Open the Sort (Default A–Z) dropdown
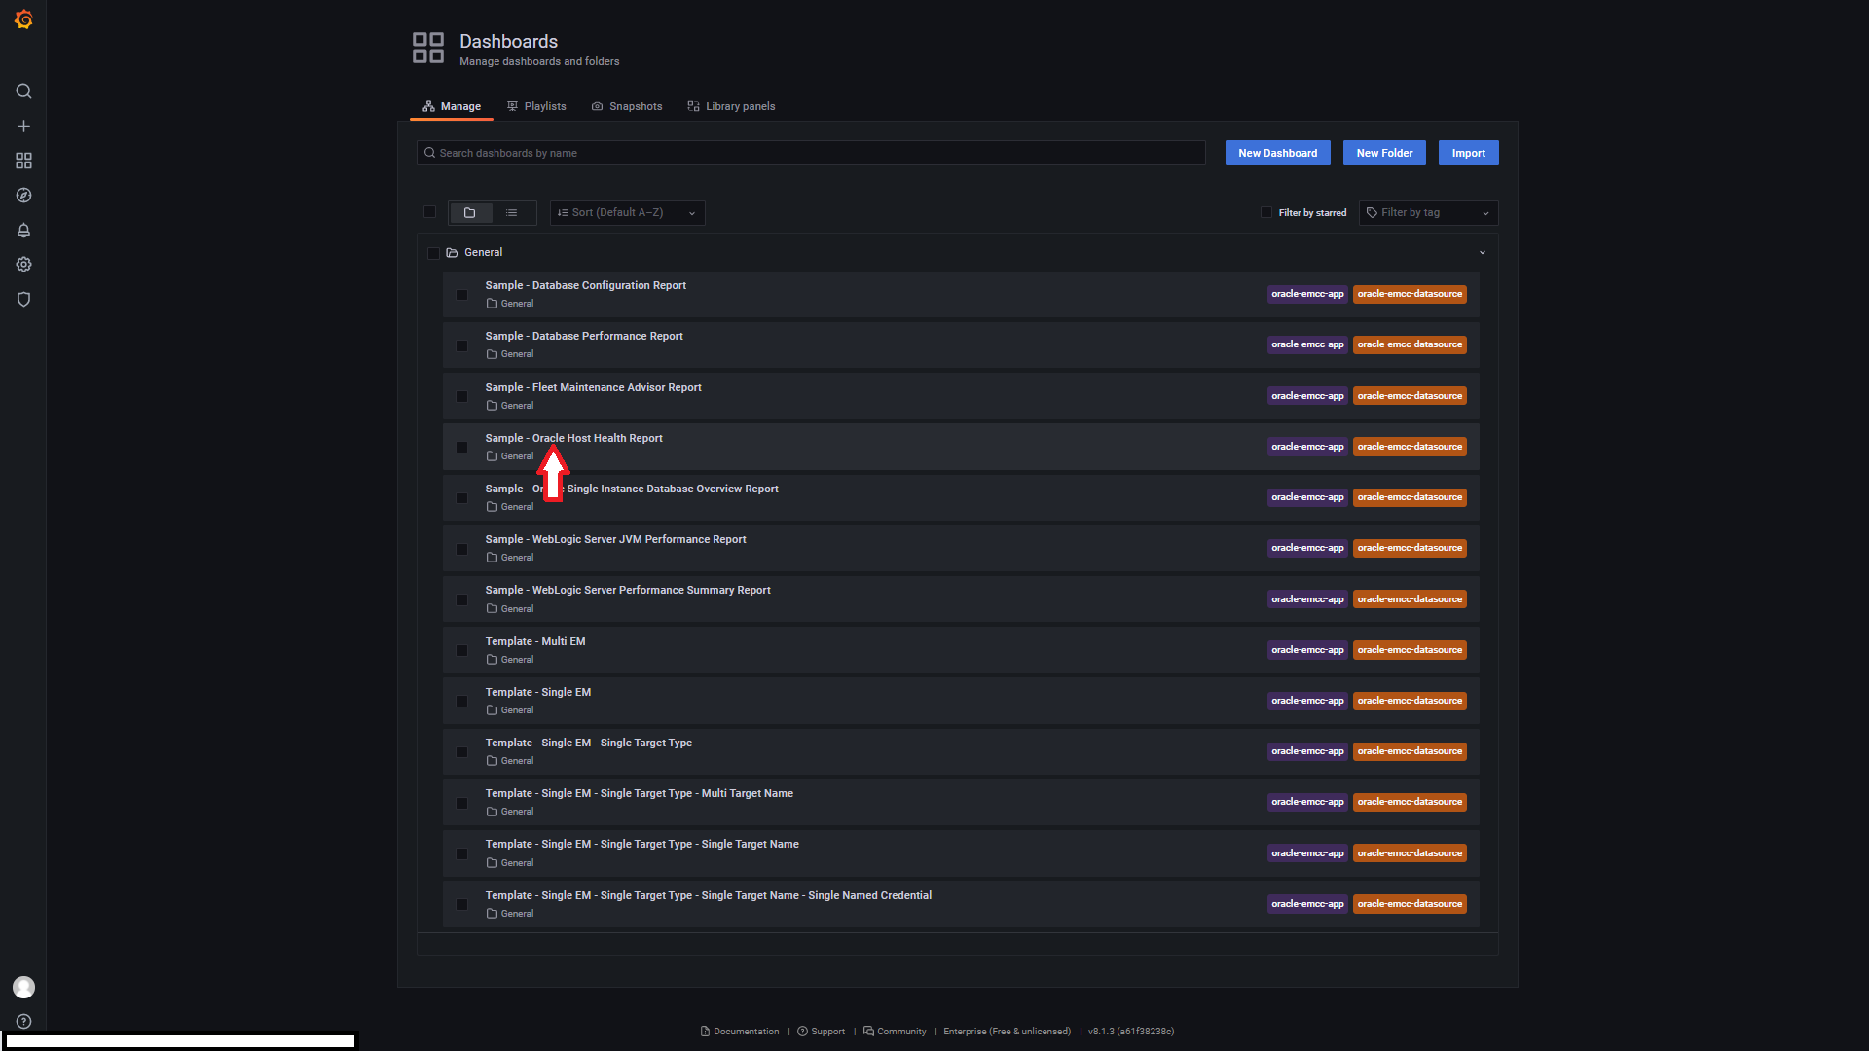Image resolution: width=1869 pixels, height=1051 pixels. tap(627, 213)
